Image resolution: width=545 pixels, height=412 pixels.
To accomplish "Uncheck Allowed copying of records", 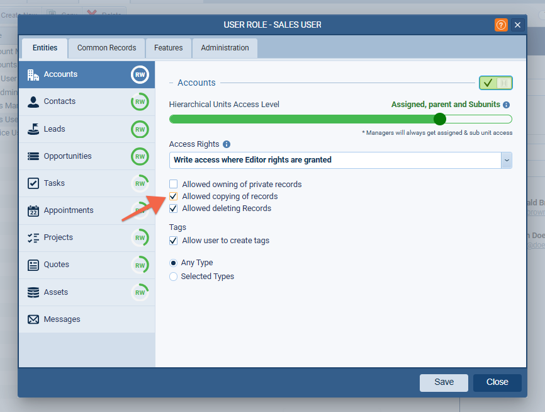I will [174, 197].
